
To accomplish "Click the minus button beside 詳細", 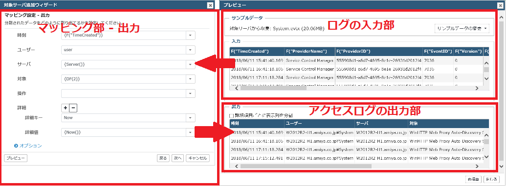I will click(x=73, y=108).
